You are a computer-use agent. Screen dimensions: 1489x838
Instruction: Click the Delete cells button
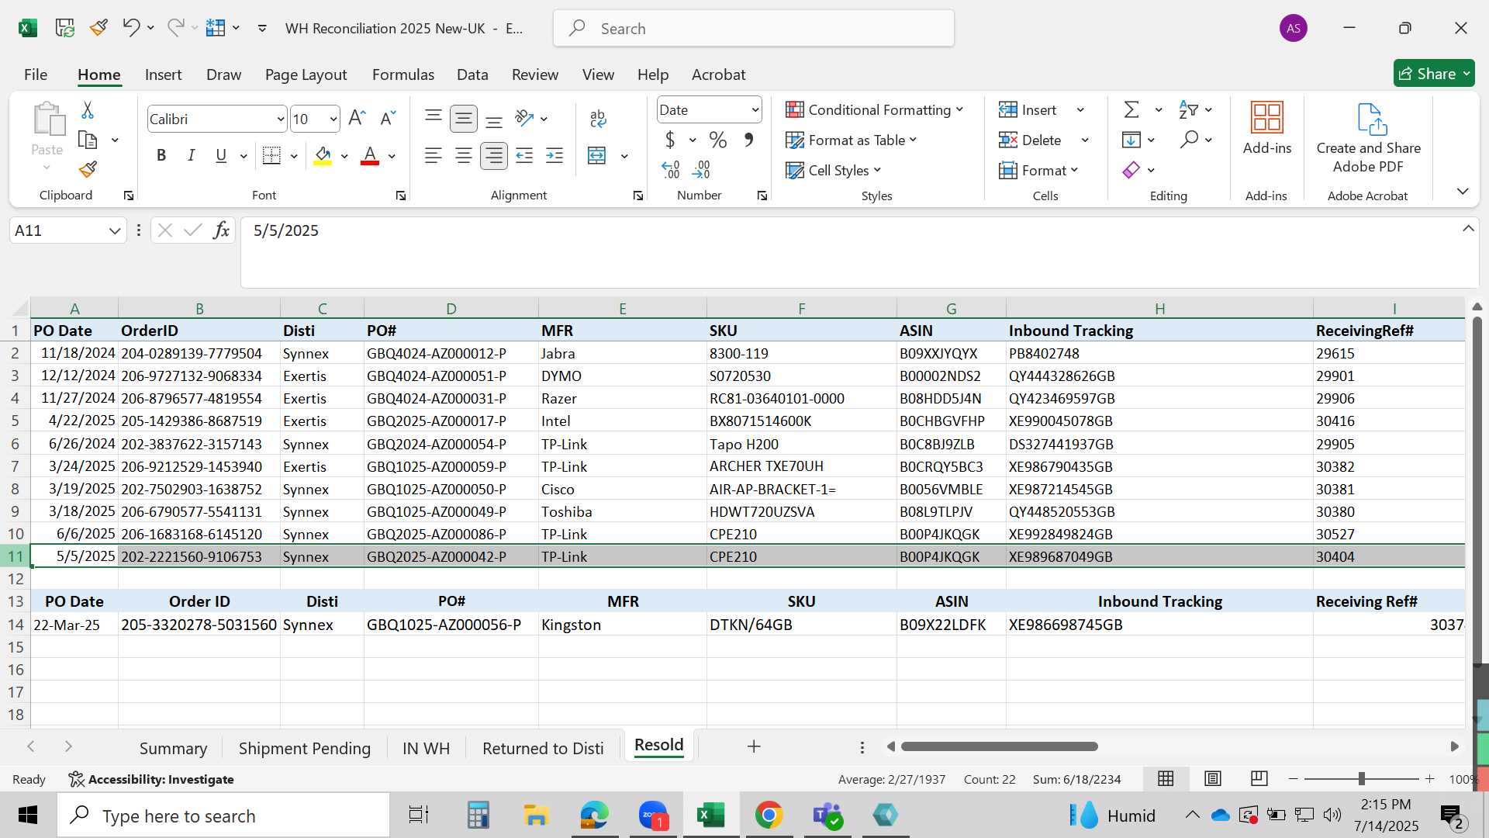pyautogui.click(x=1030, y=140)
